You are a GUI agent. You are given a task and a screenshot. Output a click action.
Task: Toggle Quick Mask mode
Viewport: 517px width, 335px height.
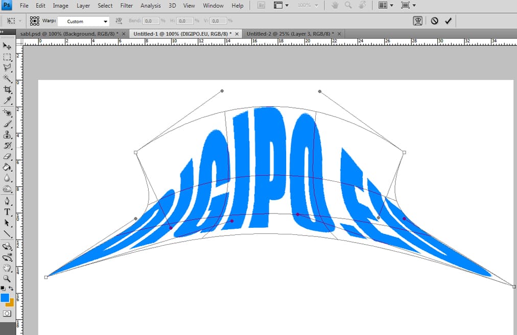click(7, 313)
